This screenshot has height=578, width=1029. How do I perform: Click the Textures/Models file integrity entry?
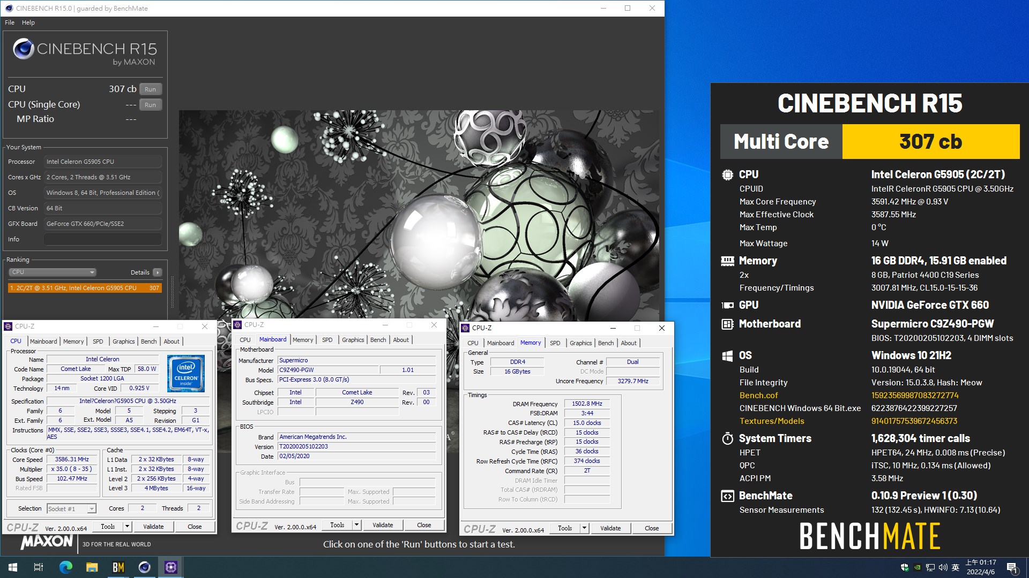772,421
